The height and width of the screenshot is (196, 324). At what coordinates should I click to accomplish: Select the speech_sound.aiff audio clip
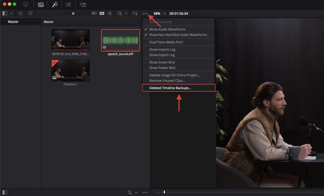click(x=120, y=40)
